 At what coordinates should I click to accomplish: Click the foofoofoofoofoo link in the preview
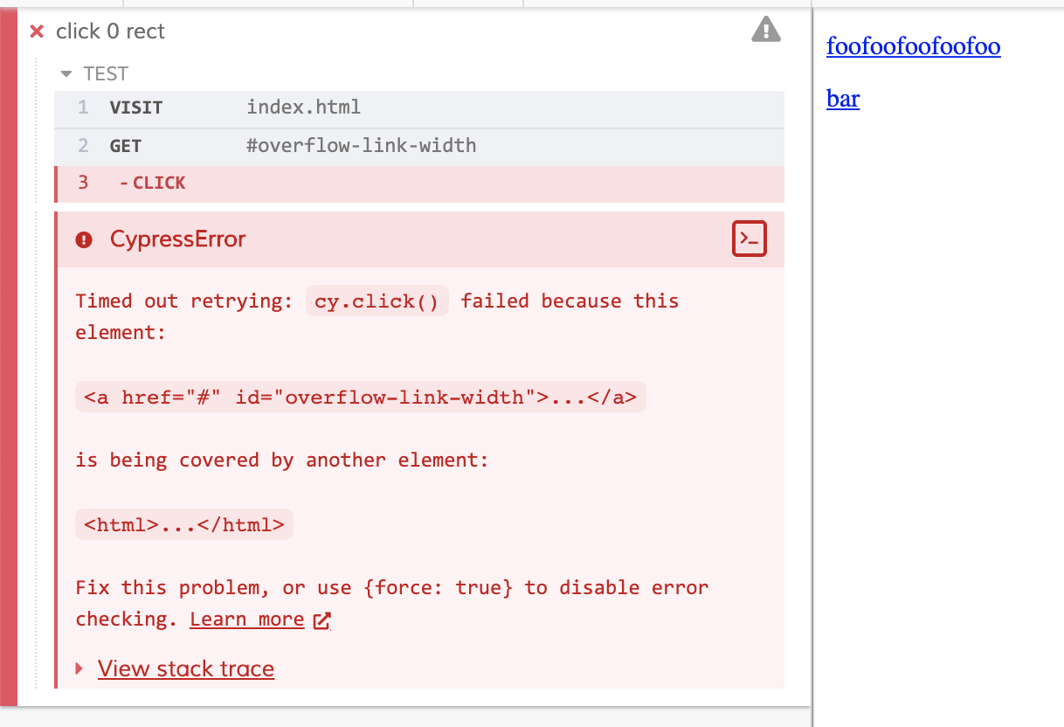pyautogui.click(x=913, y=47)
